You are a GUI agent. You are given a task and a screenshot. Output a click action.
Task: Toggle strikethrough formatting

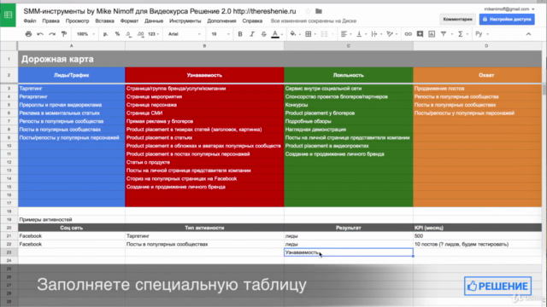pyautogui.click(x=264, y=34)
